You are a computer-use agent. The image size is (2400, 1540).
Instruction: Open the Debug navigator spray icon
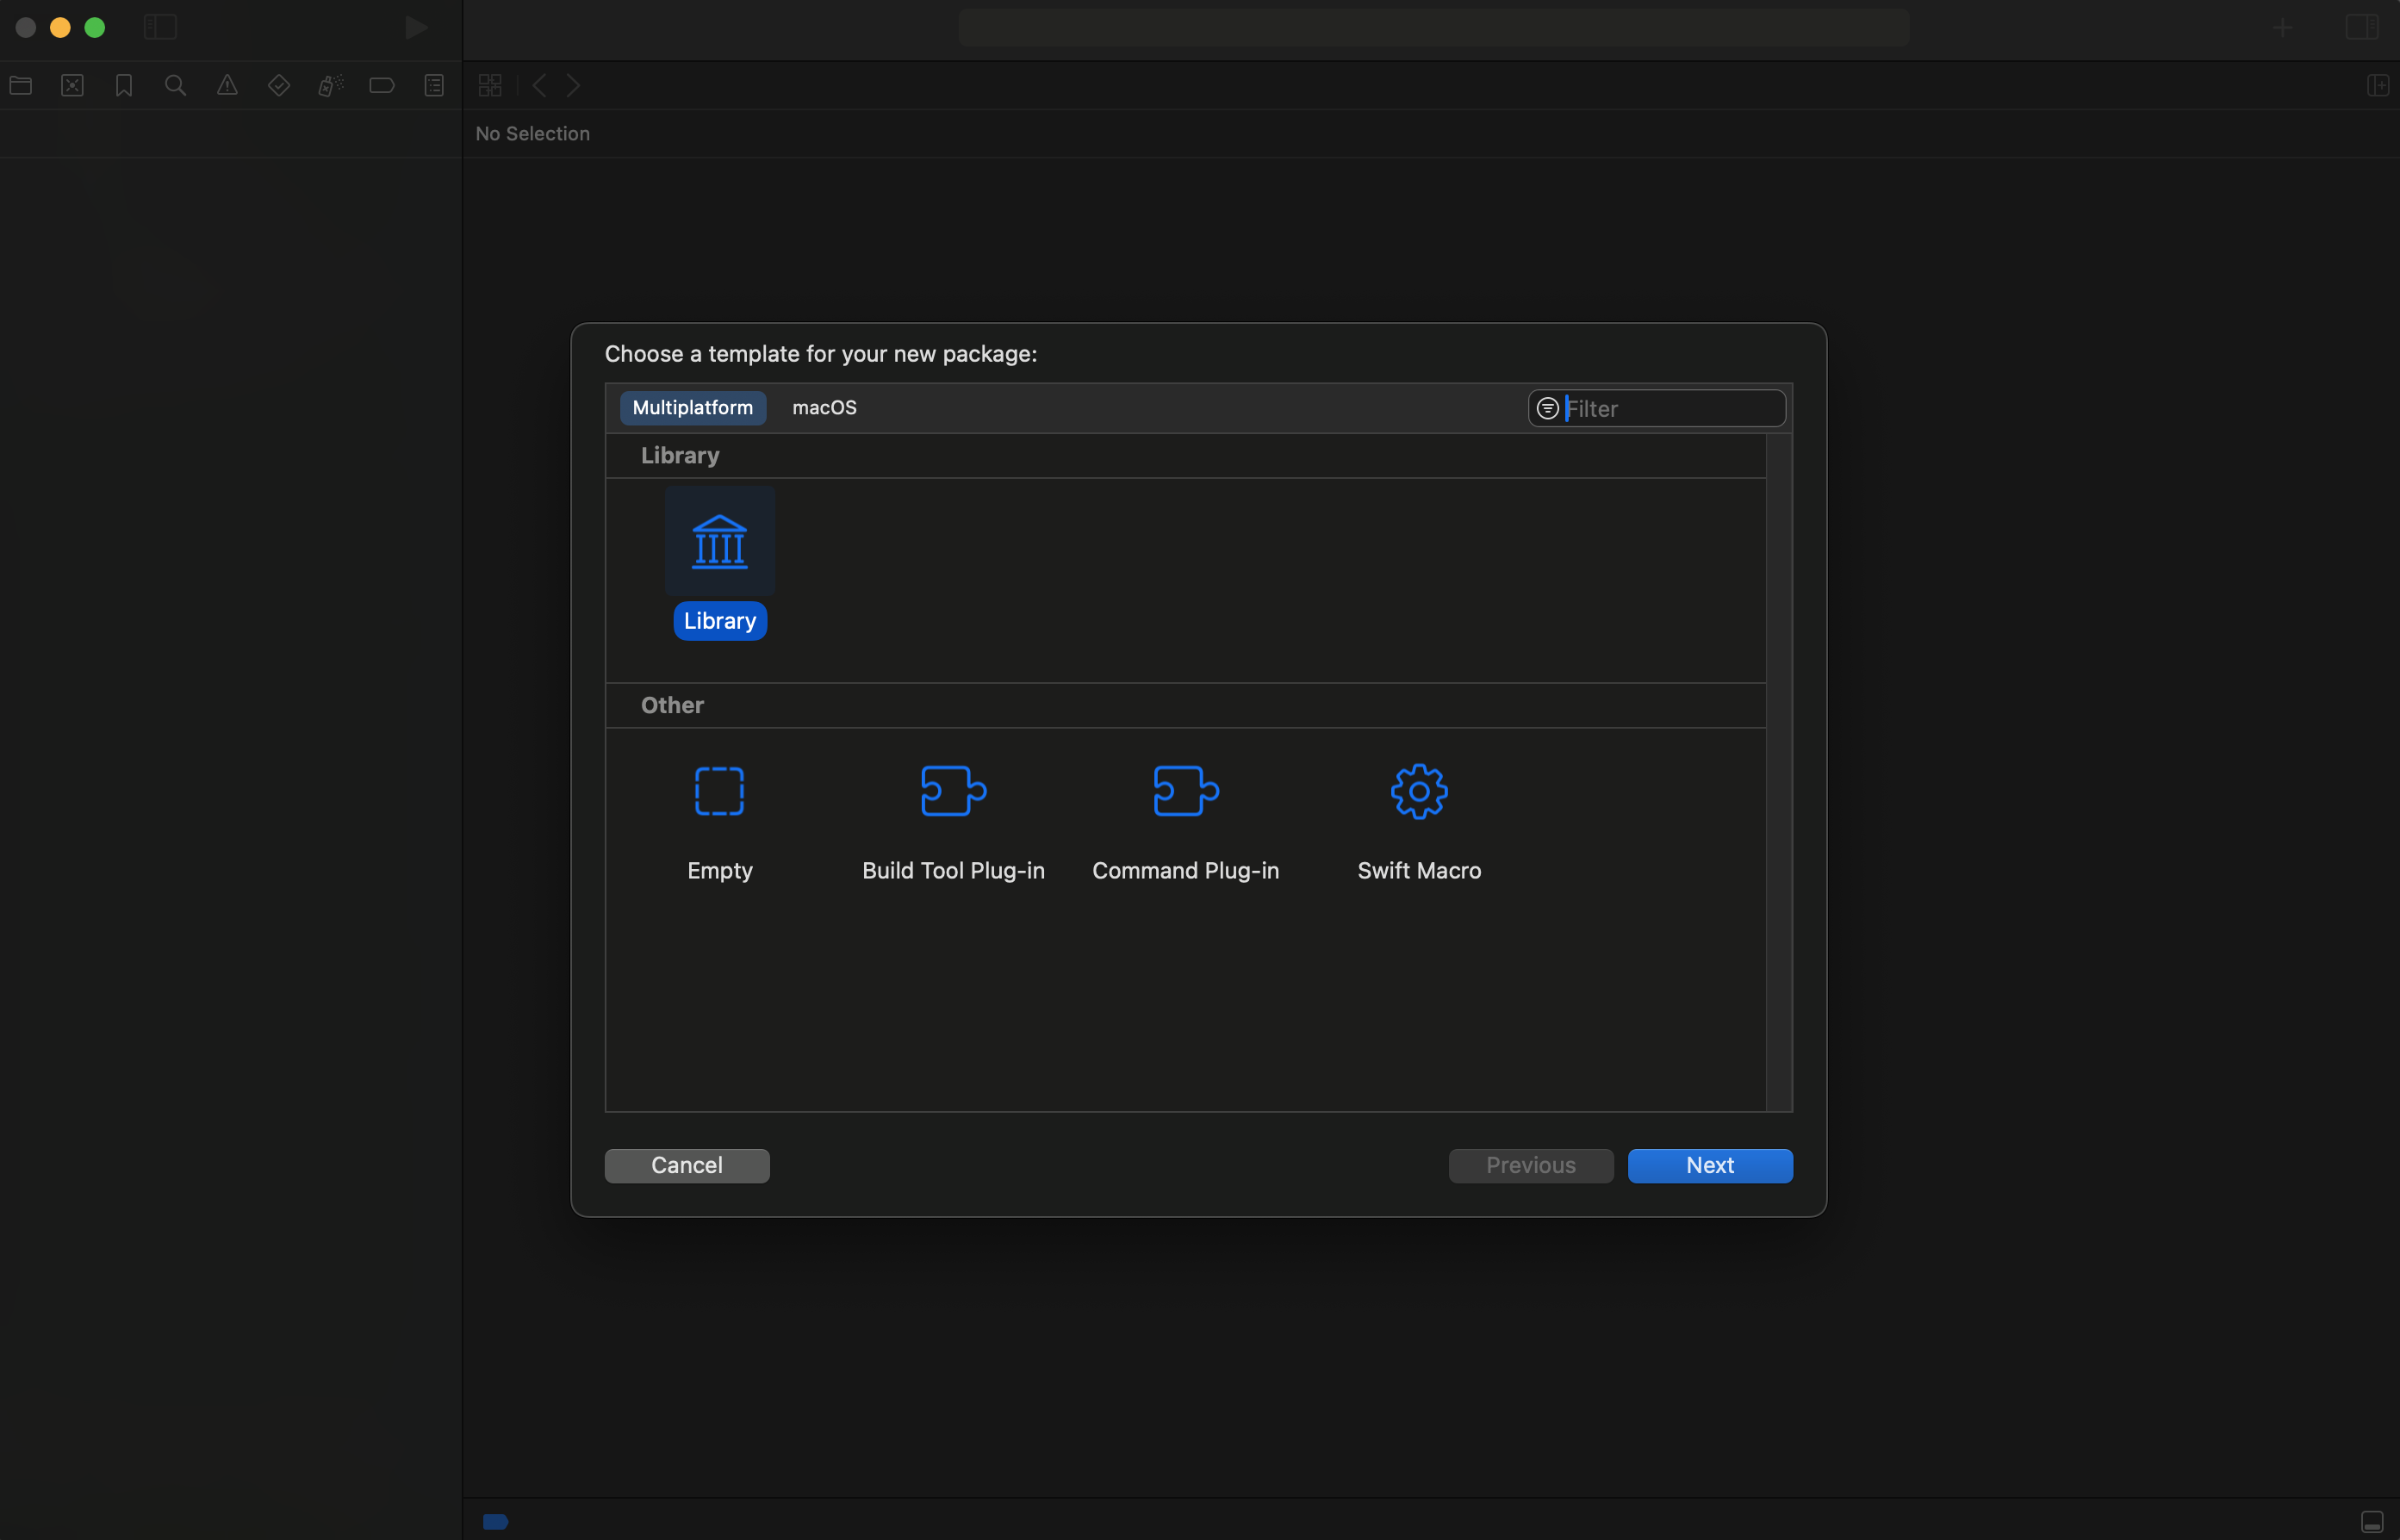[330, 86]
